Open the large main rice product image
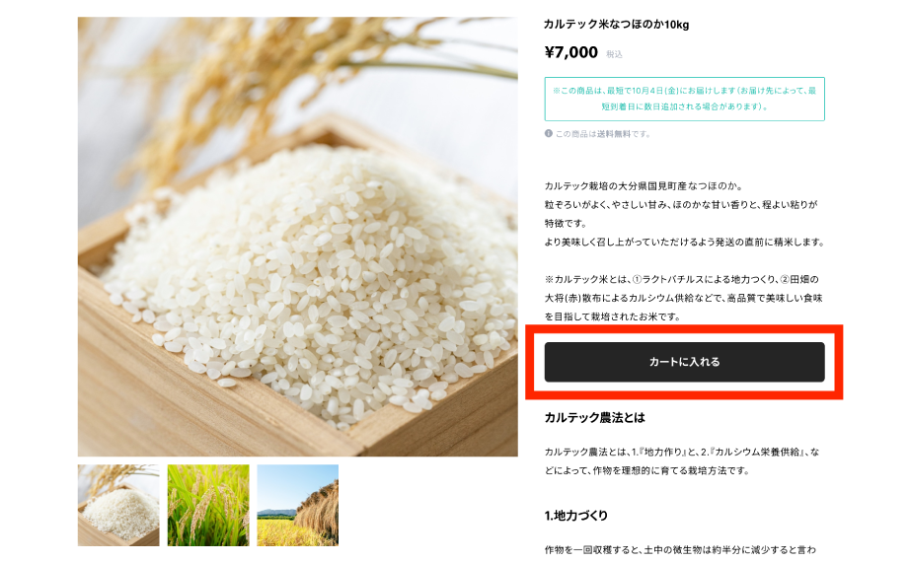 pos(298,237)
